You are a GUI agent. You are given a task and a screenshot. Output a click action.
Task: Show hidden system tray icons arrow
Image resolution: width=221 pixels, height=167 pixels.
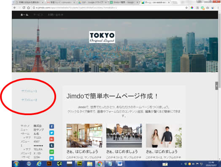point(181,164)
